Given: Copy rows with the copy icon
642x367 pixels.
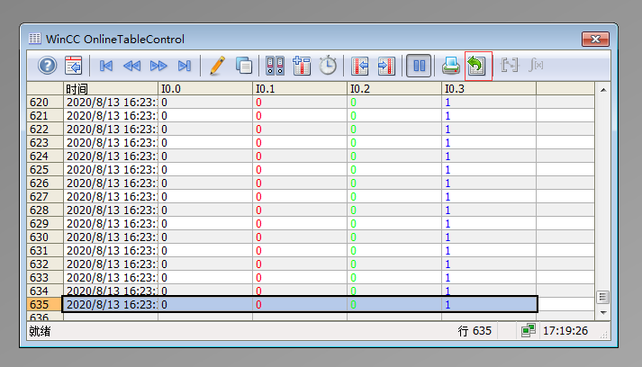Looking at the screenshot, I should click(x=244, y=66).
